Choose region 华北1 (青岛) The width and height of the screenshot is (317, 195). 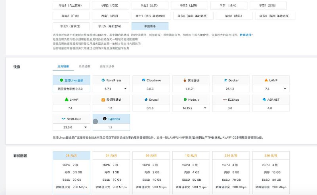(x=234, y=16)
